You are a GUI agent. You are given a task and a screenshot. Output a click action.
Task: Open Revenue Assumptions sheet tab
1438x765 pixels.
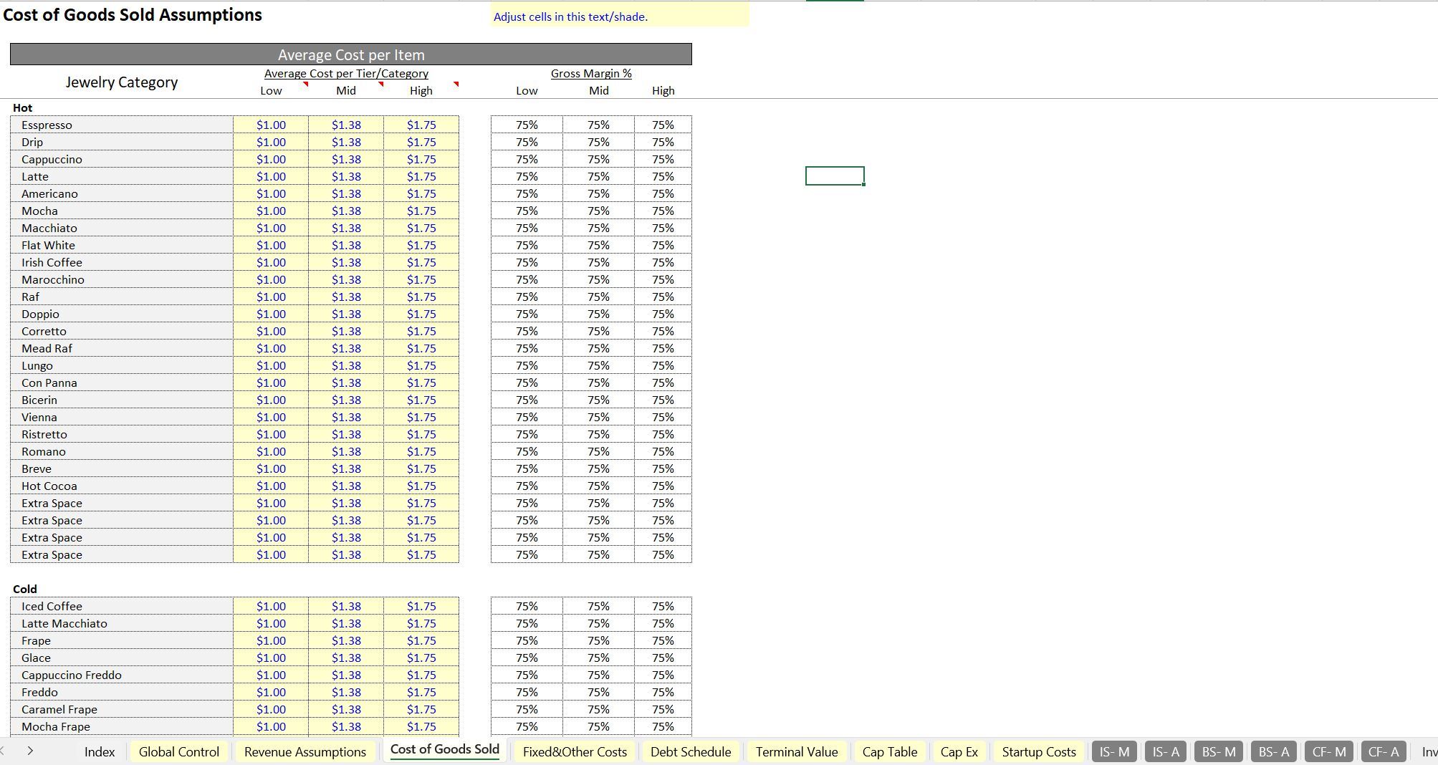point(305,751)
